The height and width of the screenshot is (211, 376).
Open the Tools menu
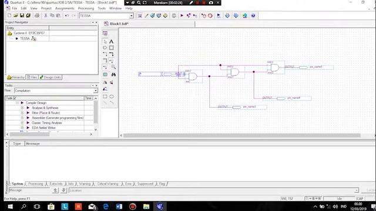click(102, 8)
